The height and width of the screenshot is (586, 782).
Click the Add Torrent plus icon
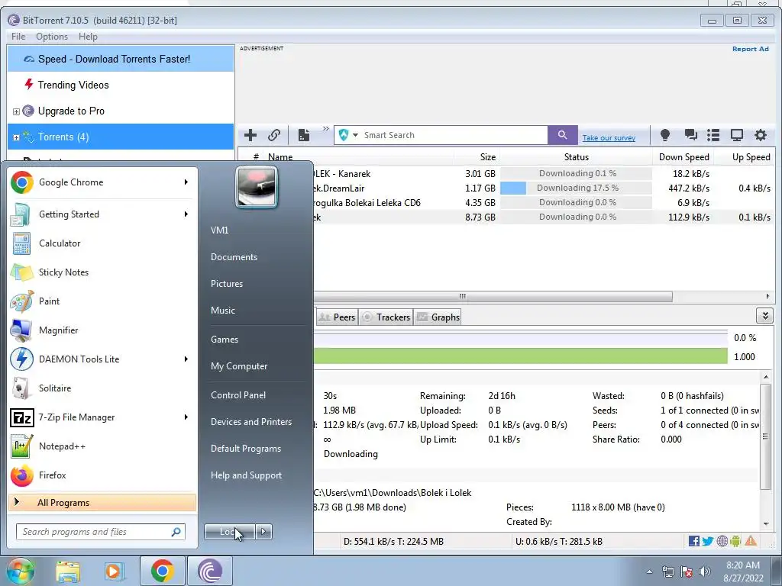250,135
